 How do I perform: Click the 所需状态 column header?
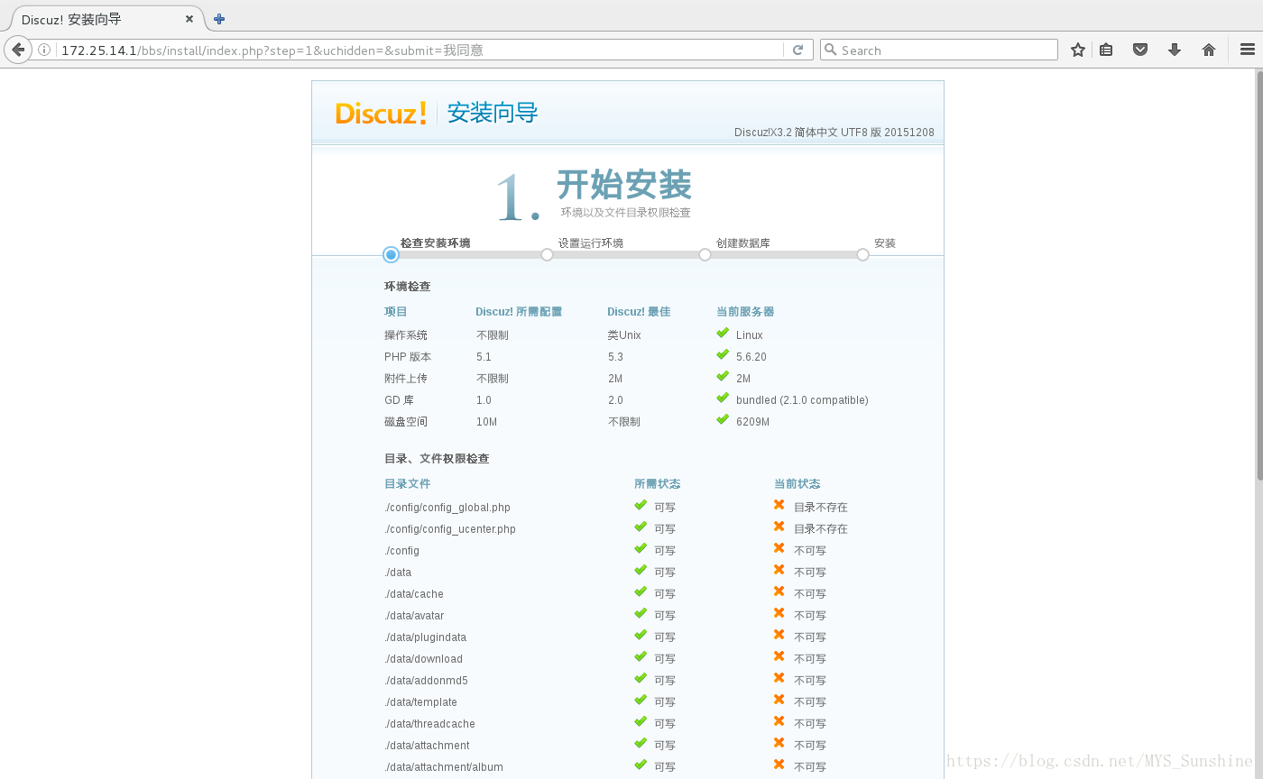658,484
